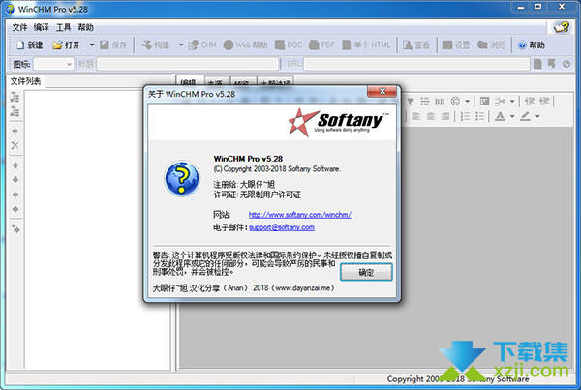581x390 pixels.
Task: Close the 关于 WinCHM Pro dialog
Action: 382,91
